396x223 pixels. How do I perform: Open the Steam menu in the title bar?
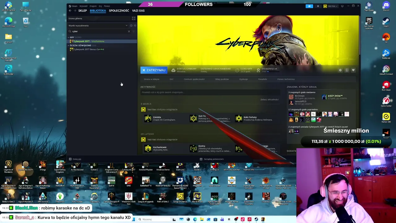point(74,6)
